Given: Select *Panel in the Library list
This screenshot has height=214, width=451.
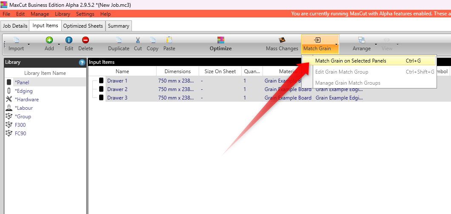Looking at the screenshot, I should click(22, 82).
